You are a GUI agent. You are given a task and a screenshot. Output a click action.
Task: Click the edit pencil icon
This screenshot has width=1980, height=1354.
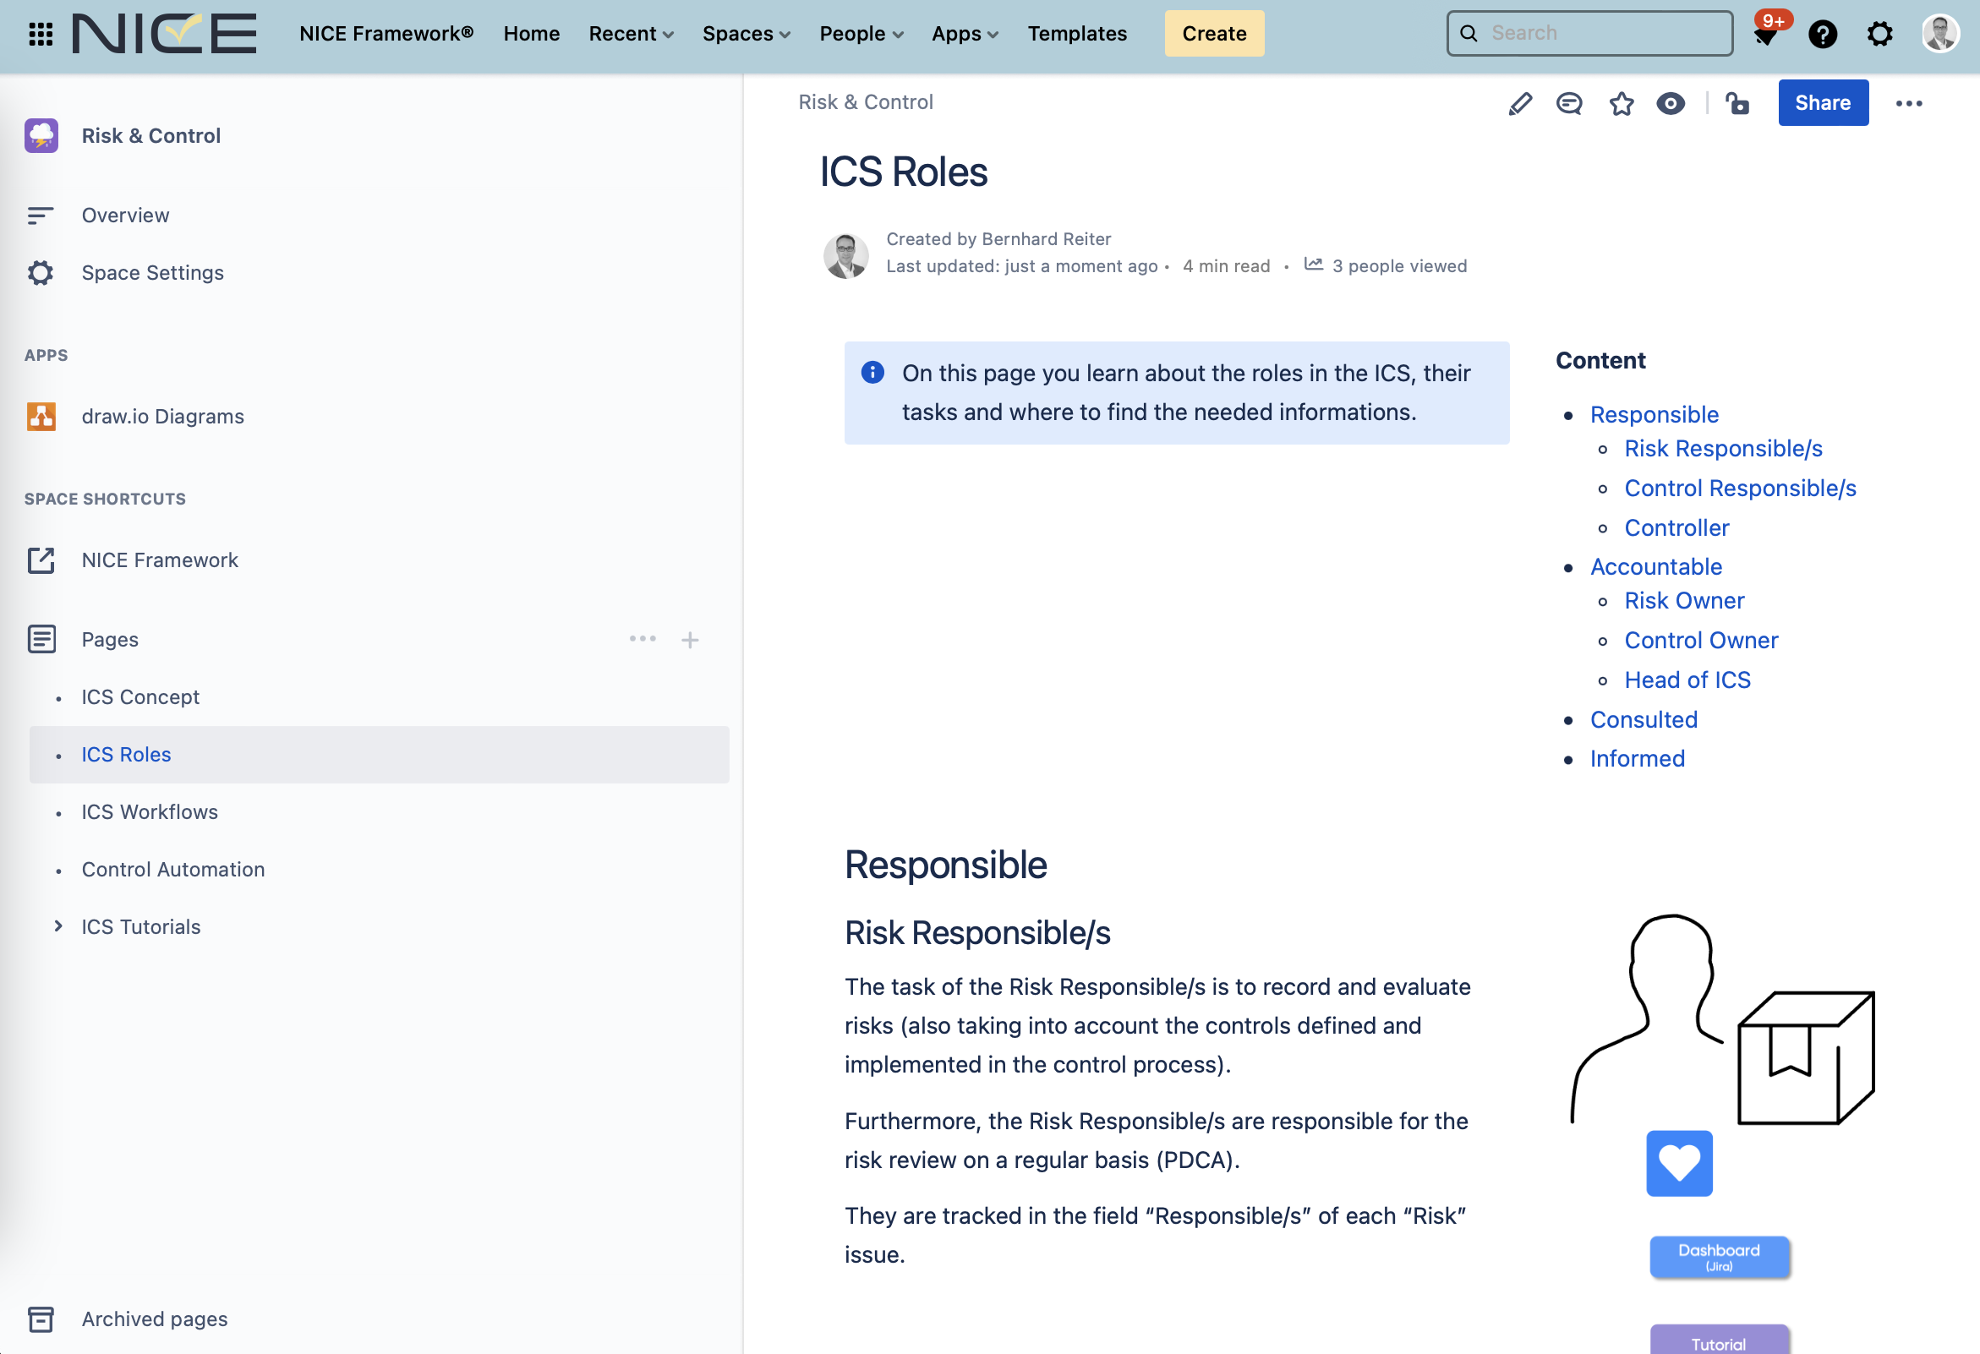pos(1520,103)
